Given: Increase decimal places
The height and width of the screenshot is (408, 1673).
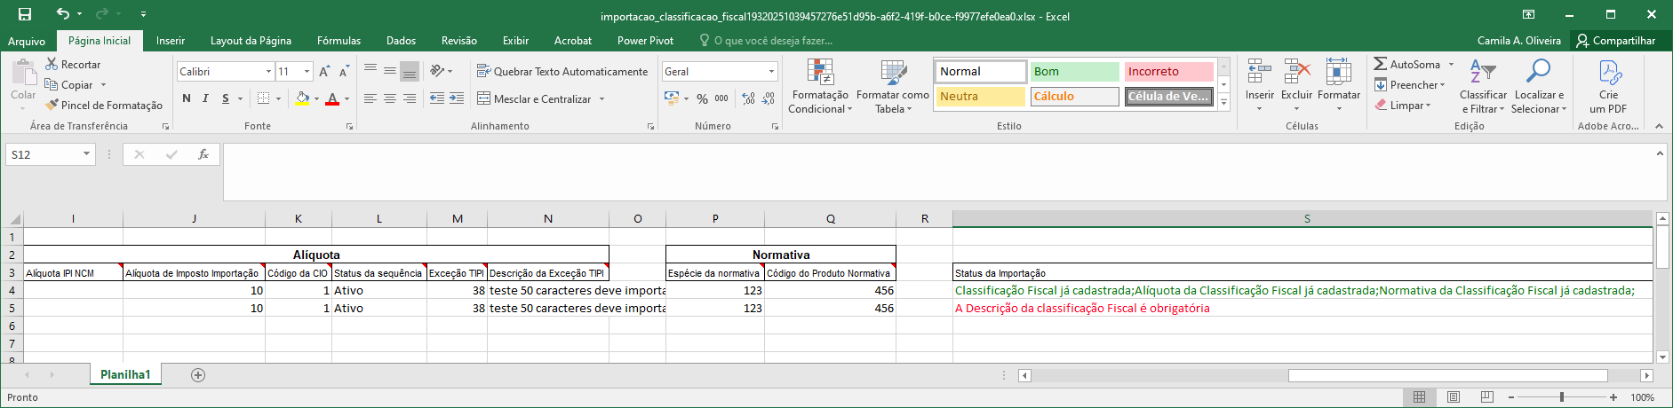Looking at the screenshot, I should 749,98.
